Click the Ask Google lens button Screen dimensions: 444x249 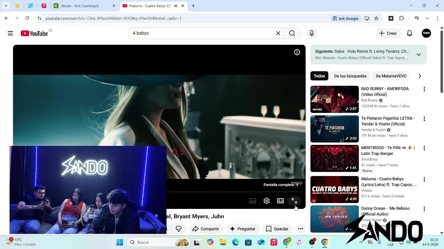point(345,18)
